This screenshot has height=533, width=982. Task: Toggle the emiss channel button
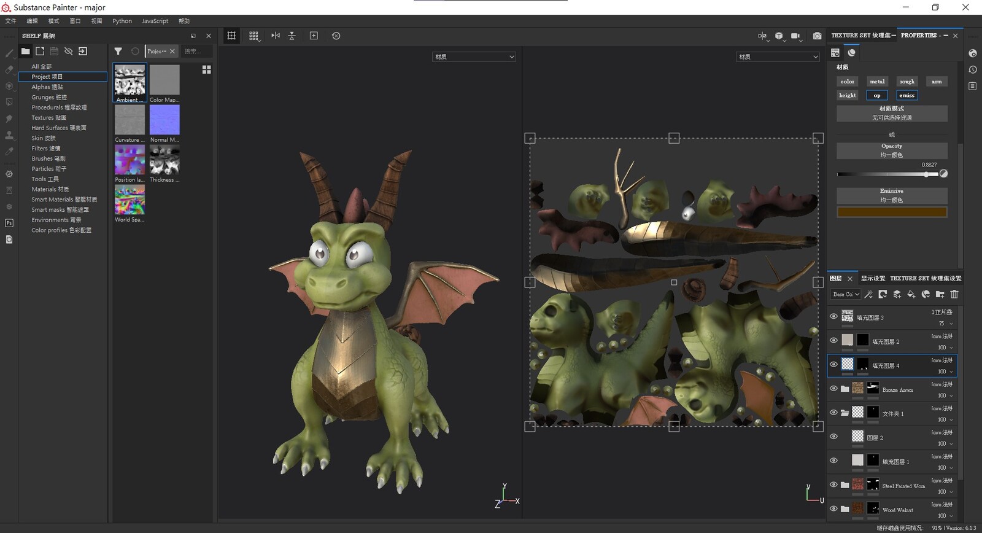point(907,95)
